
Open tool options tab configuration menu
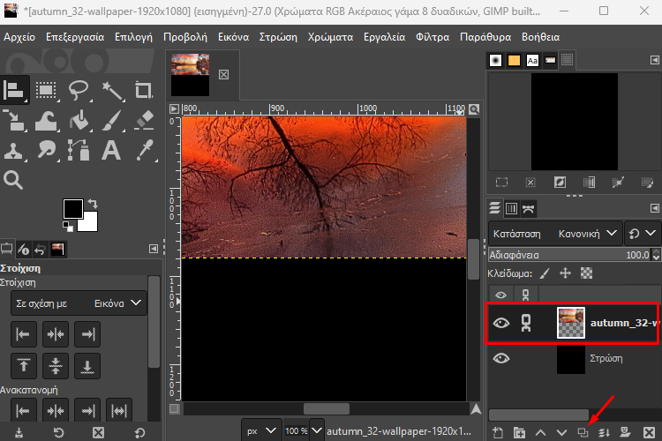154,249
